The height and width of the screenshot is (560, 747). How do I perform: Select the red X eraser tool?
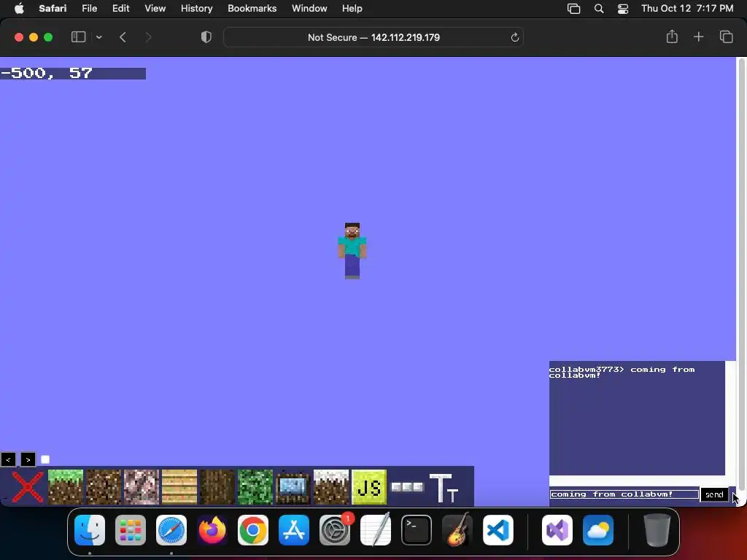coord(28,486)
